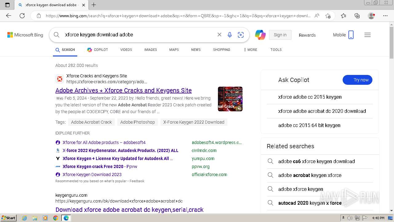Image resolution: width=394 pixels, height=222 pixels.
Task: Switch to the NEWS tab
Action: click(196, 50)
